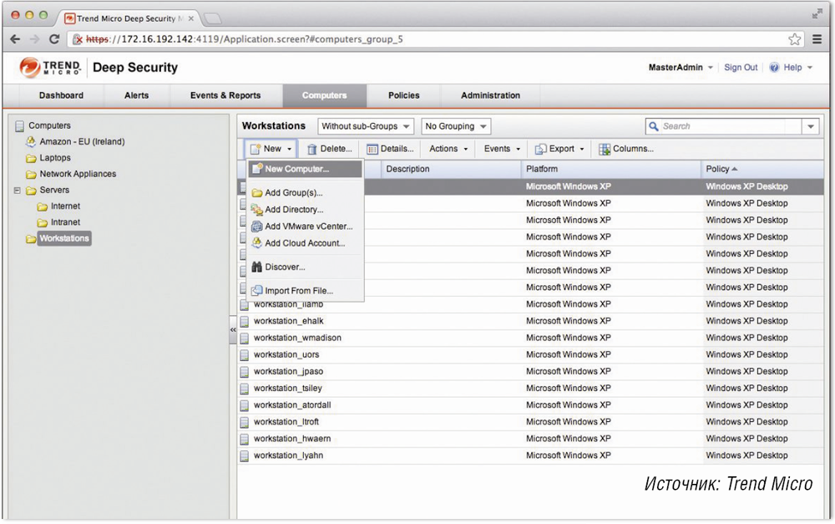This screenshot has width=835, height=524.
Task: Bookmark page with star icon
Action: [794, 39]
